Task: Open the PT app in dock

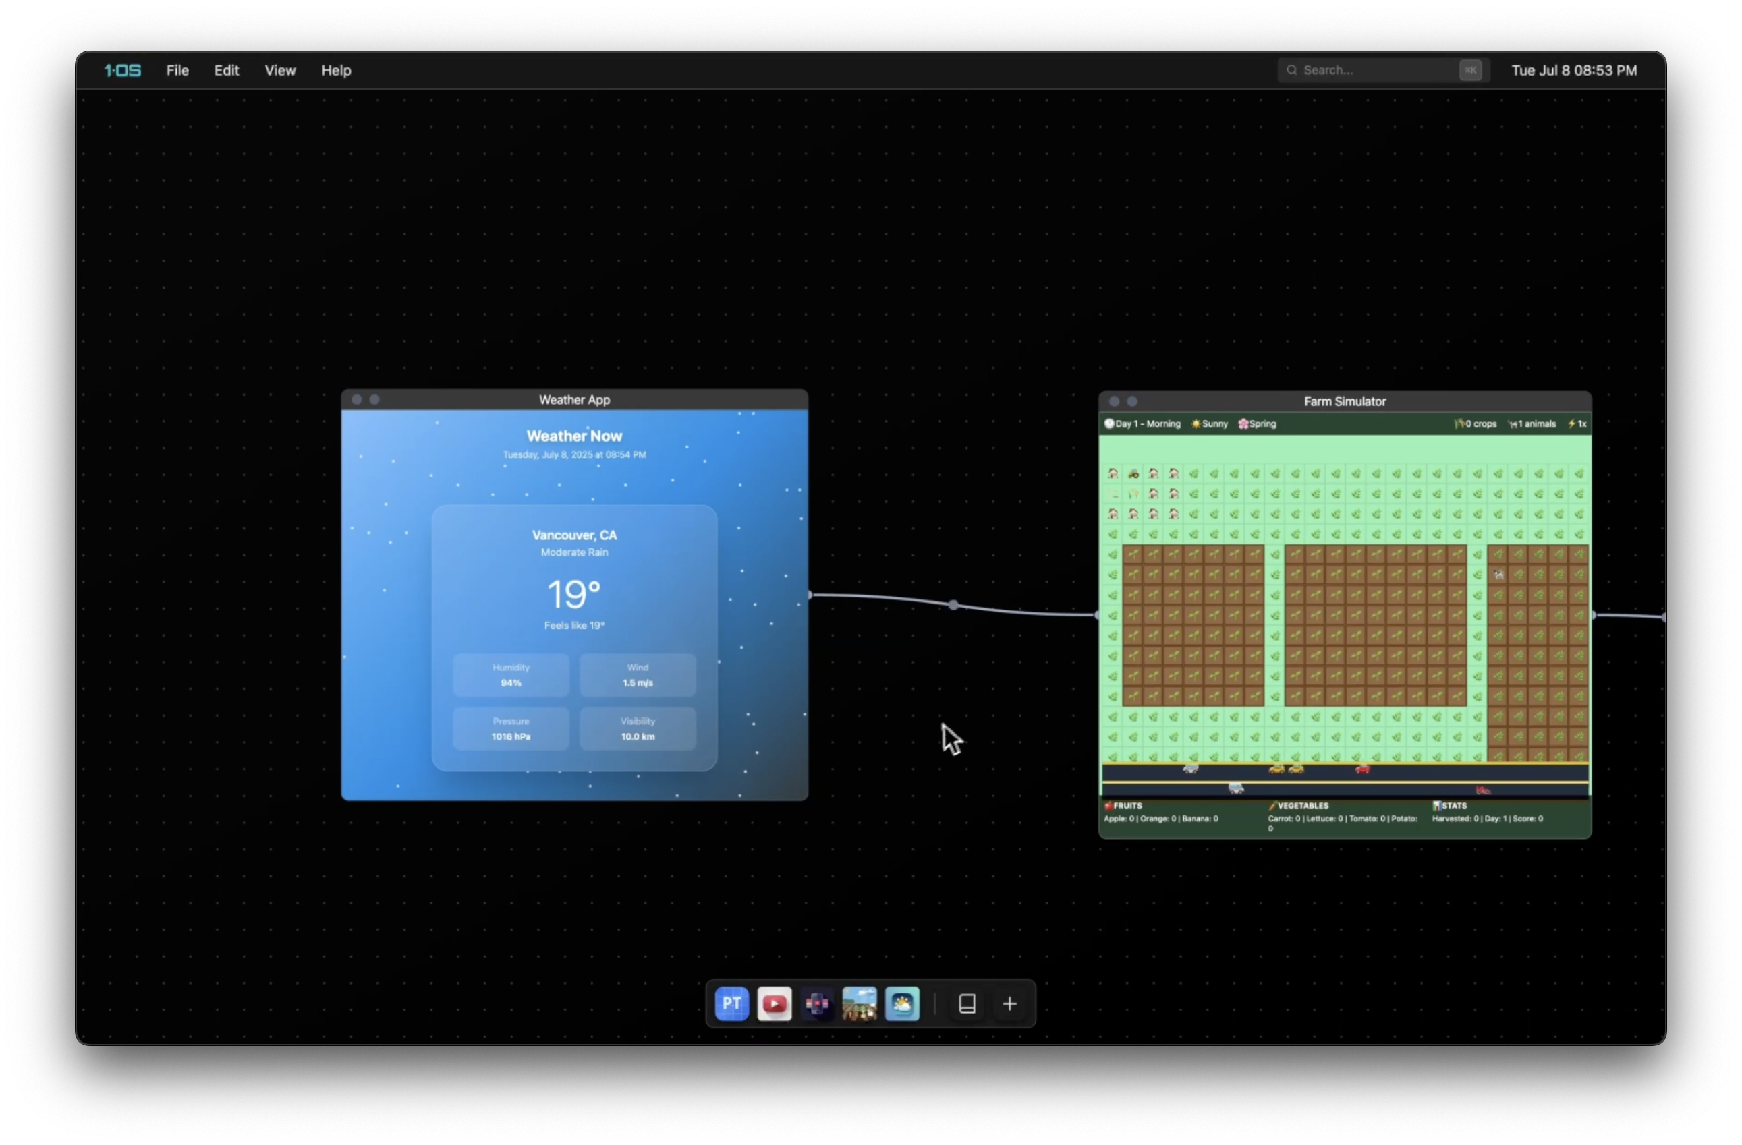Action: click(731, 1004)
